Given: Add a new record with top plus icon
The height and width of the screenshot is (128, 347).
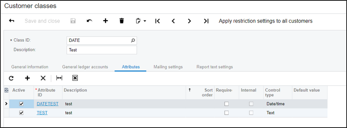Looking at the screenshot, I should click(106, 21).
